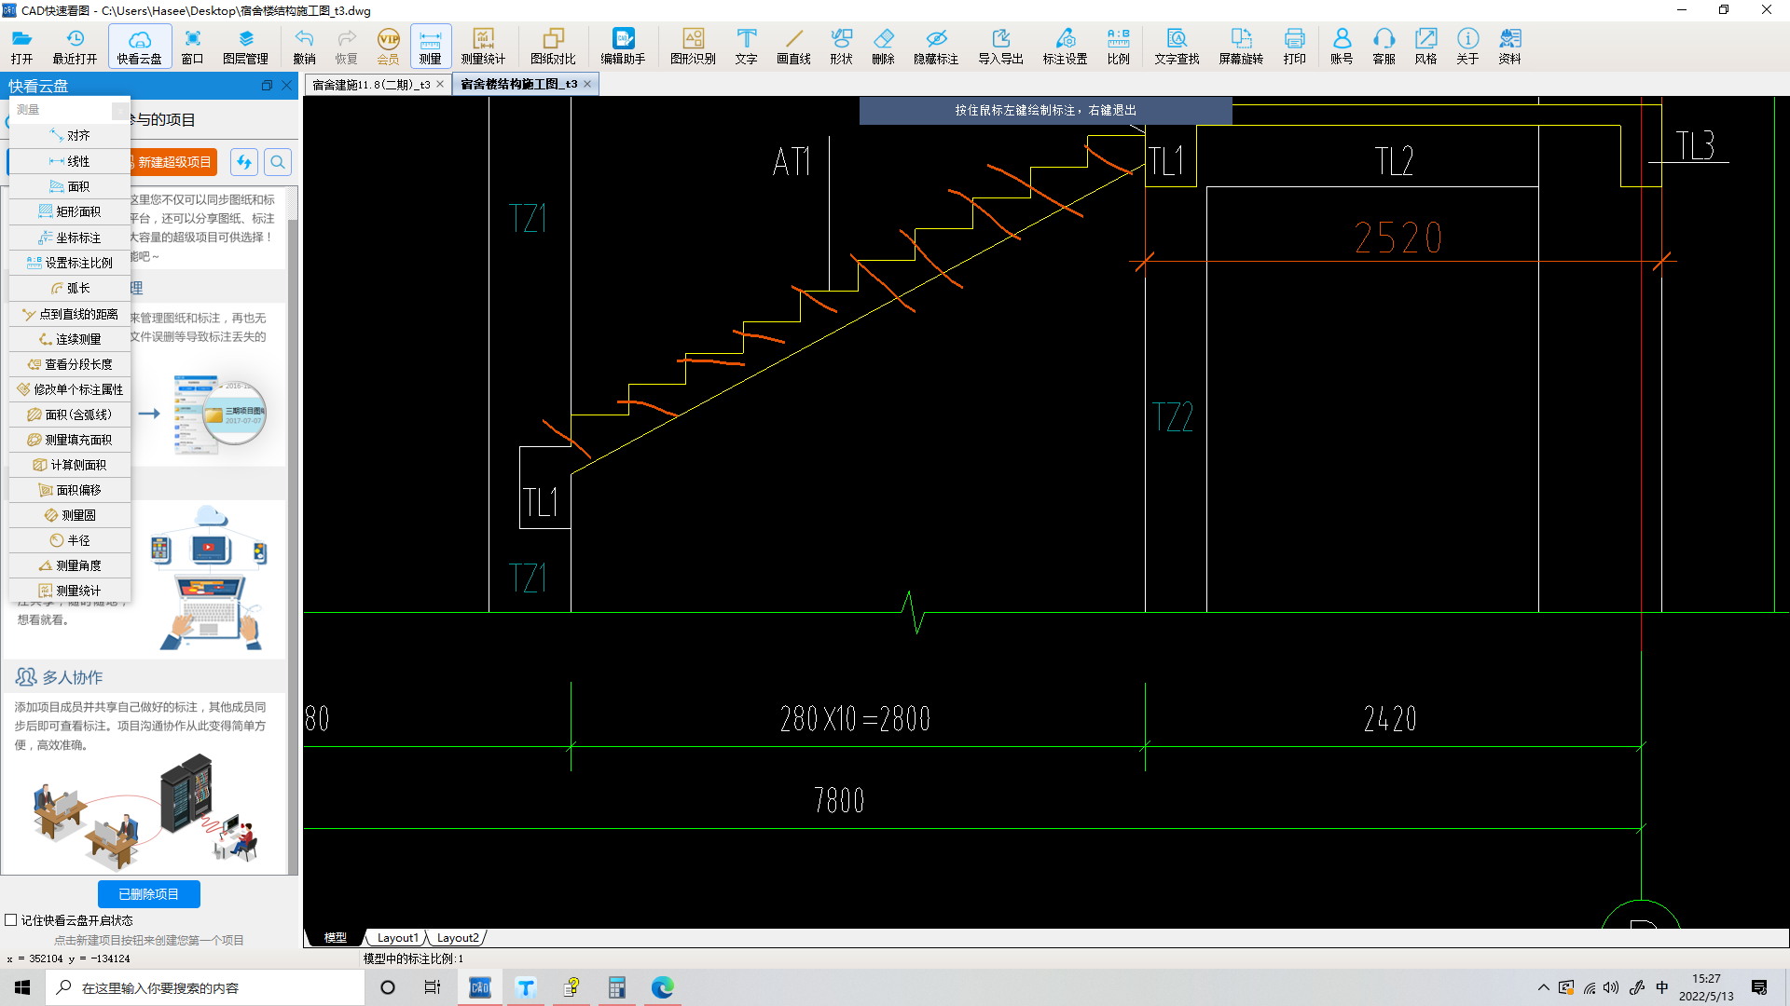Check 记住快看云盘开启状态 checkbox
This screenshot has height=1006, width=1790.
pyautogui.click(x=11, y=920)
